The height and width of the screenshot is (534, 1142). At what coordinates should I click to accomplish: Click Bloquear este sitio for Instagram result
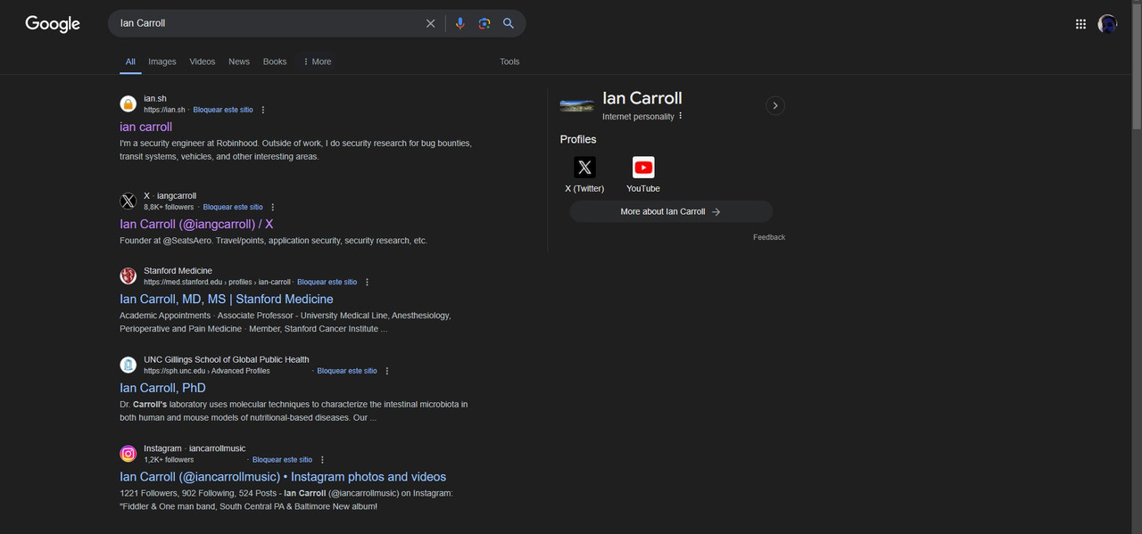point(282,460)
